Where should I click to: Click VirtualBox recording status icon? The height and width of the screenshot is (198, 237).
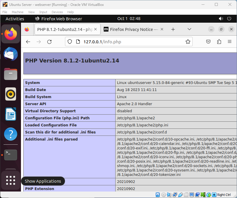click(x=197, y=195)
